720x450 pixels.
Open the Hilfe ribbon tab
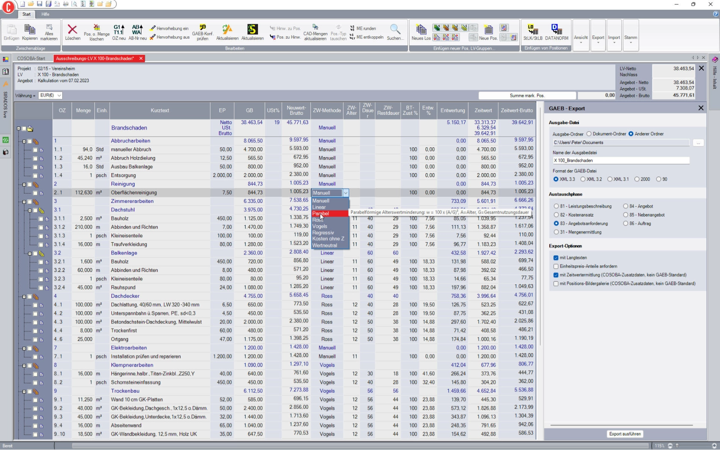(45, 14)
